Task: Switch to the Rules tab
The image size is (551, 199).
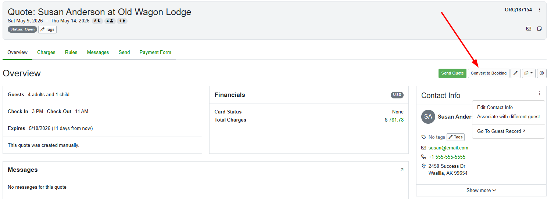Action: [71, 52]
